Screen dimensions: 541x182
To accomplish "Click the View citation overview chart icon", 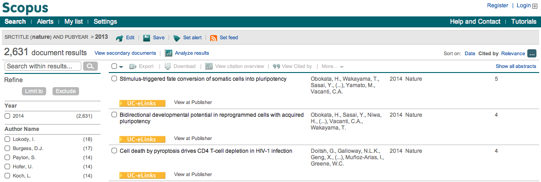I will tap(209, 66).
